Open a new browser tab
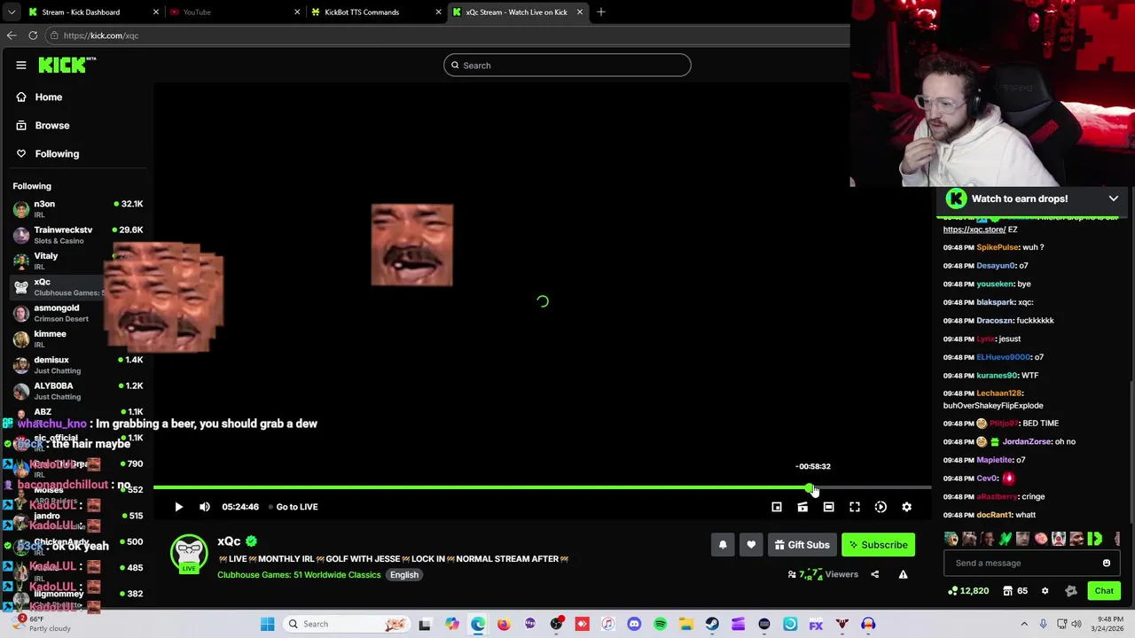This screenshot has height=638, width=1135. point(601,12)
